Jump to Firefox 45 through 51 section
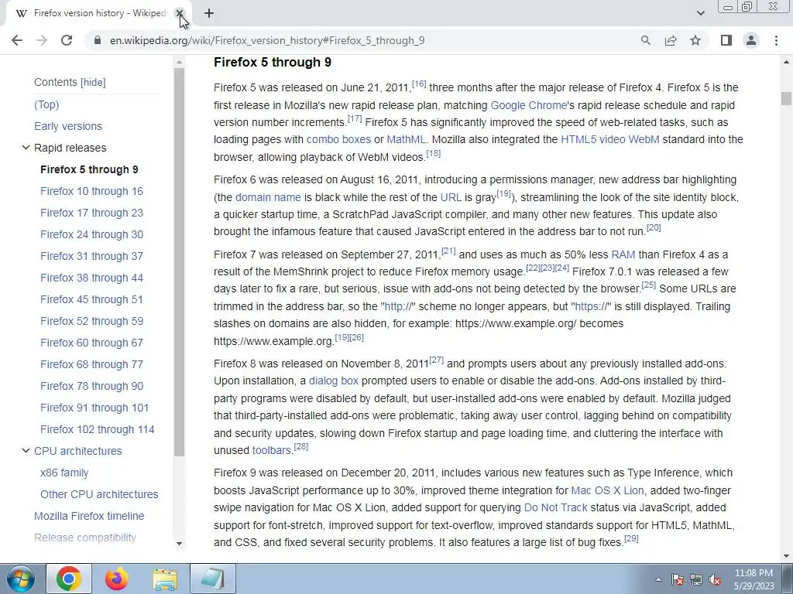 [91, 299]
